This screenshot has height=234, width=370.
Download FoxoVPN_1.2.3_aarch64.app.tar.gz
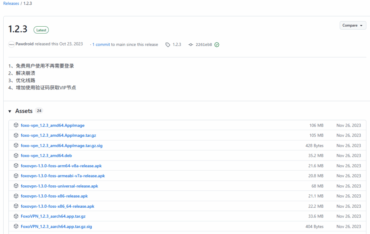pyautogui.click(x=53, y=216)
